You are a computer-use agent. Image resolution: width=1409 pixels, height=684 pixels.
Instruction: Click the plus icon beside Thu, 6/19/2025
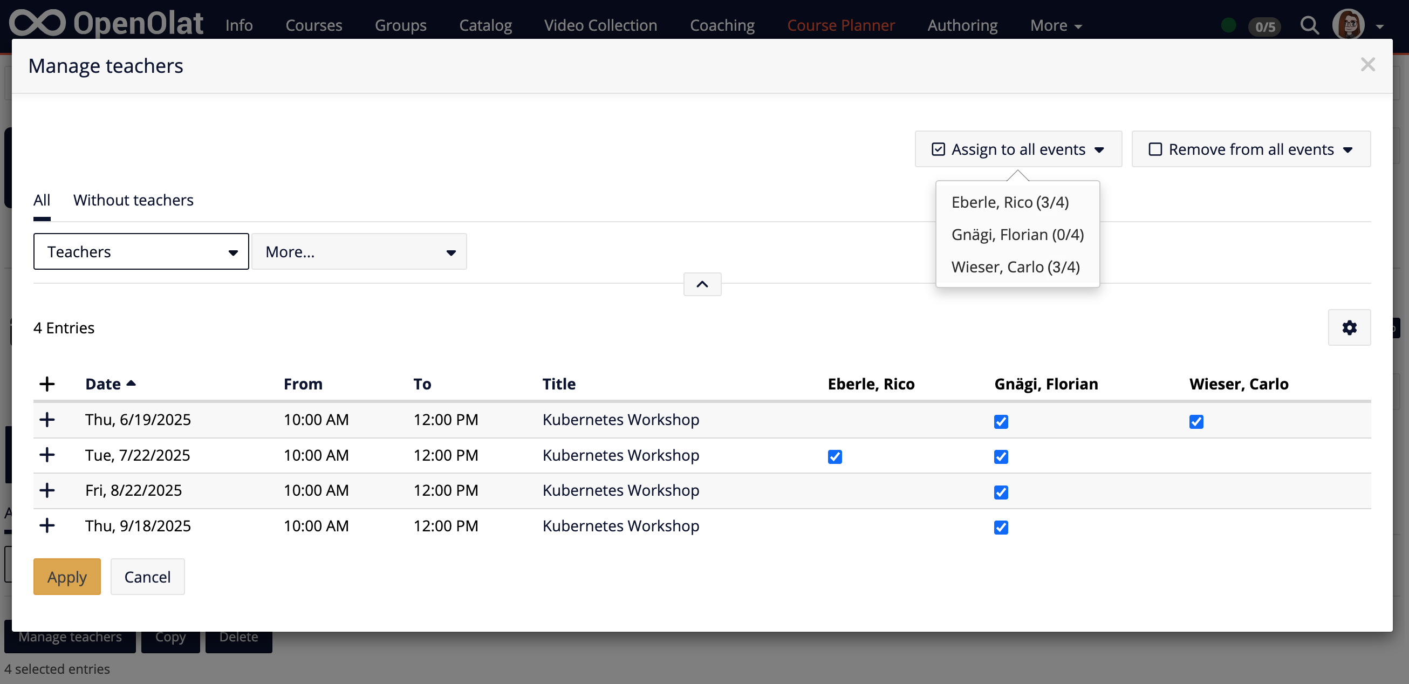[x=47, y=419]
